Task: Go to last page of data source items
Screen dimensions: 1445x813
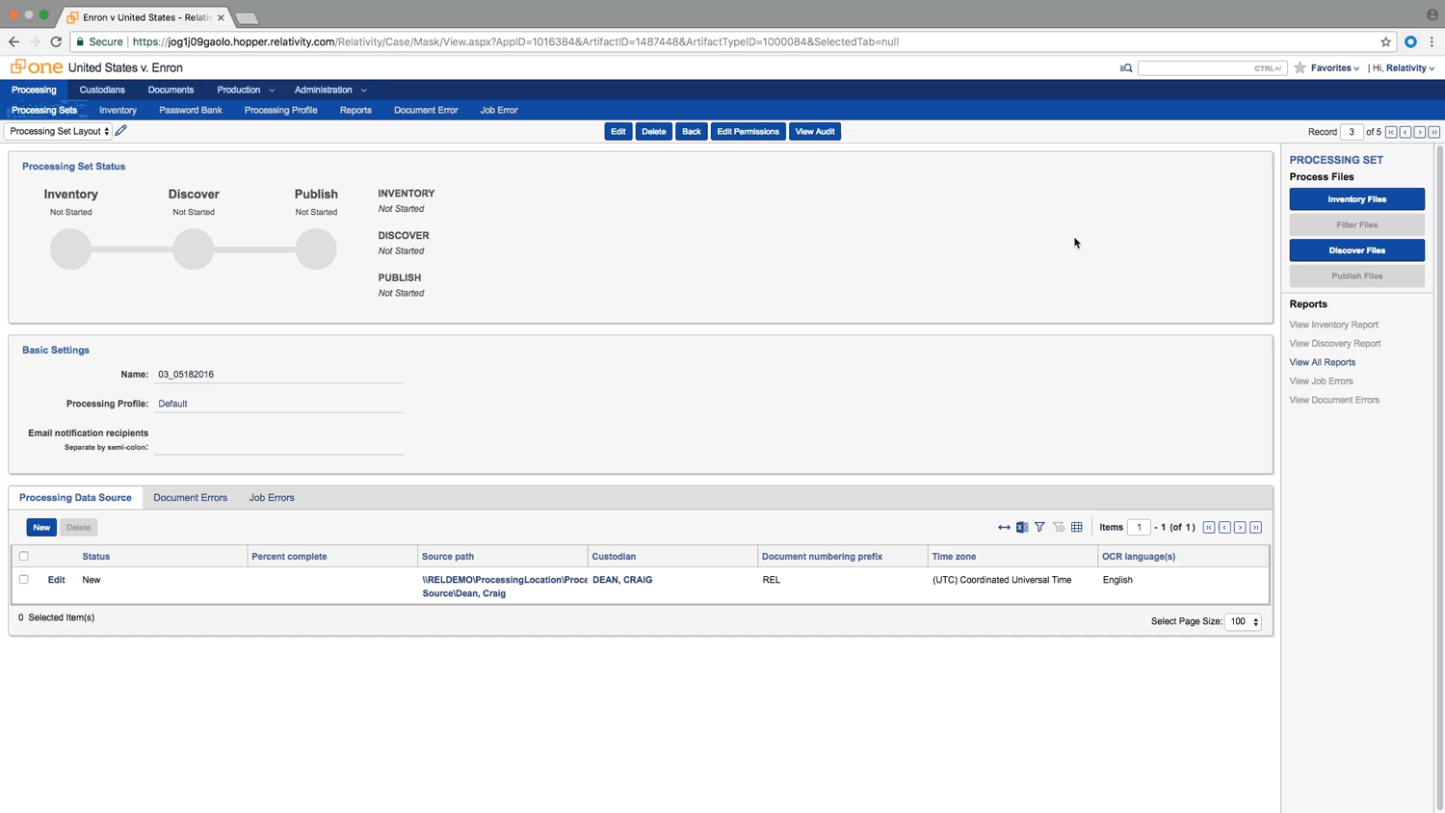Action: [x=1255, y=528]
